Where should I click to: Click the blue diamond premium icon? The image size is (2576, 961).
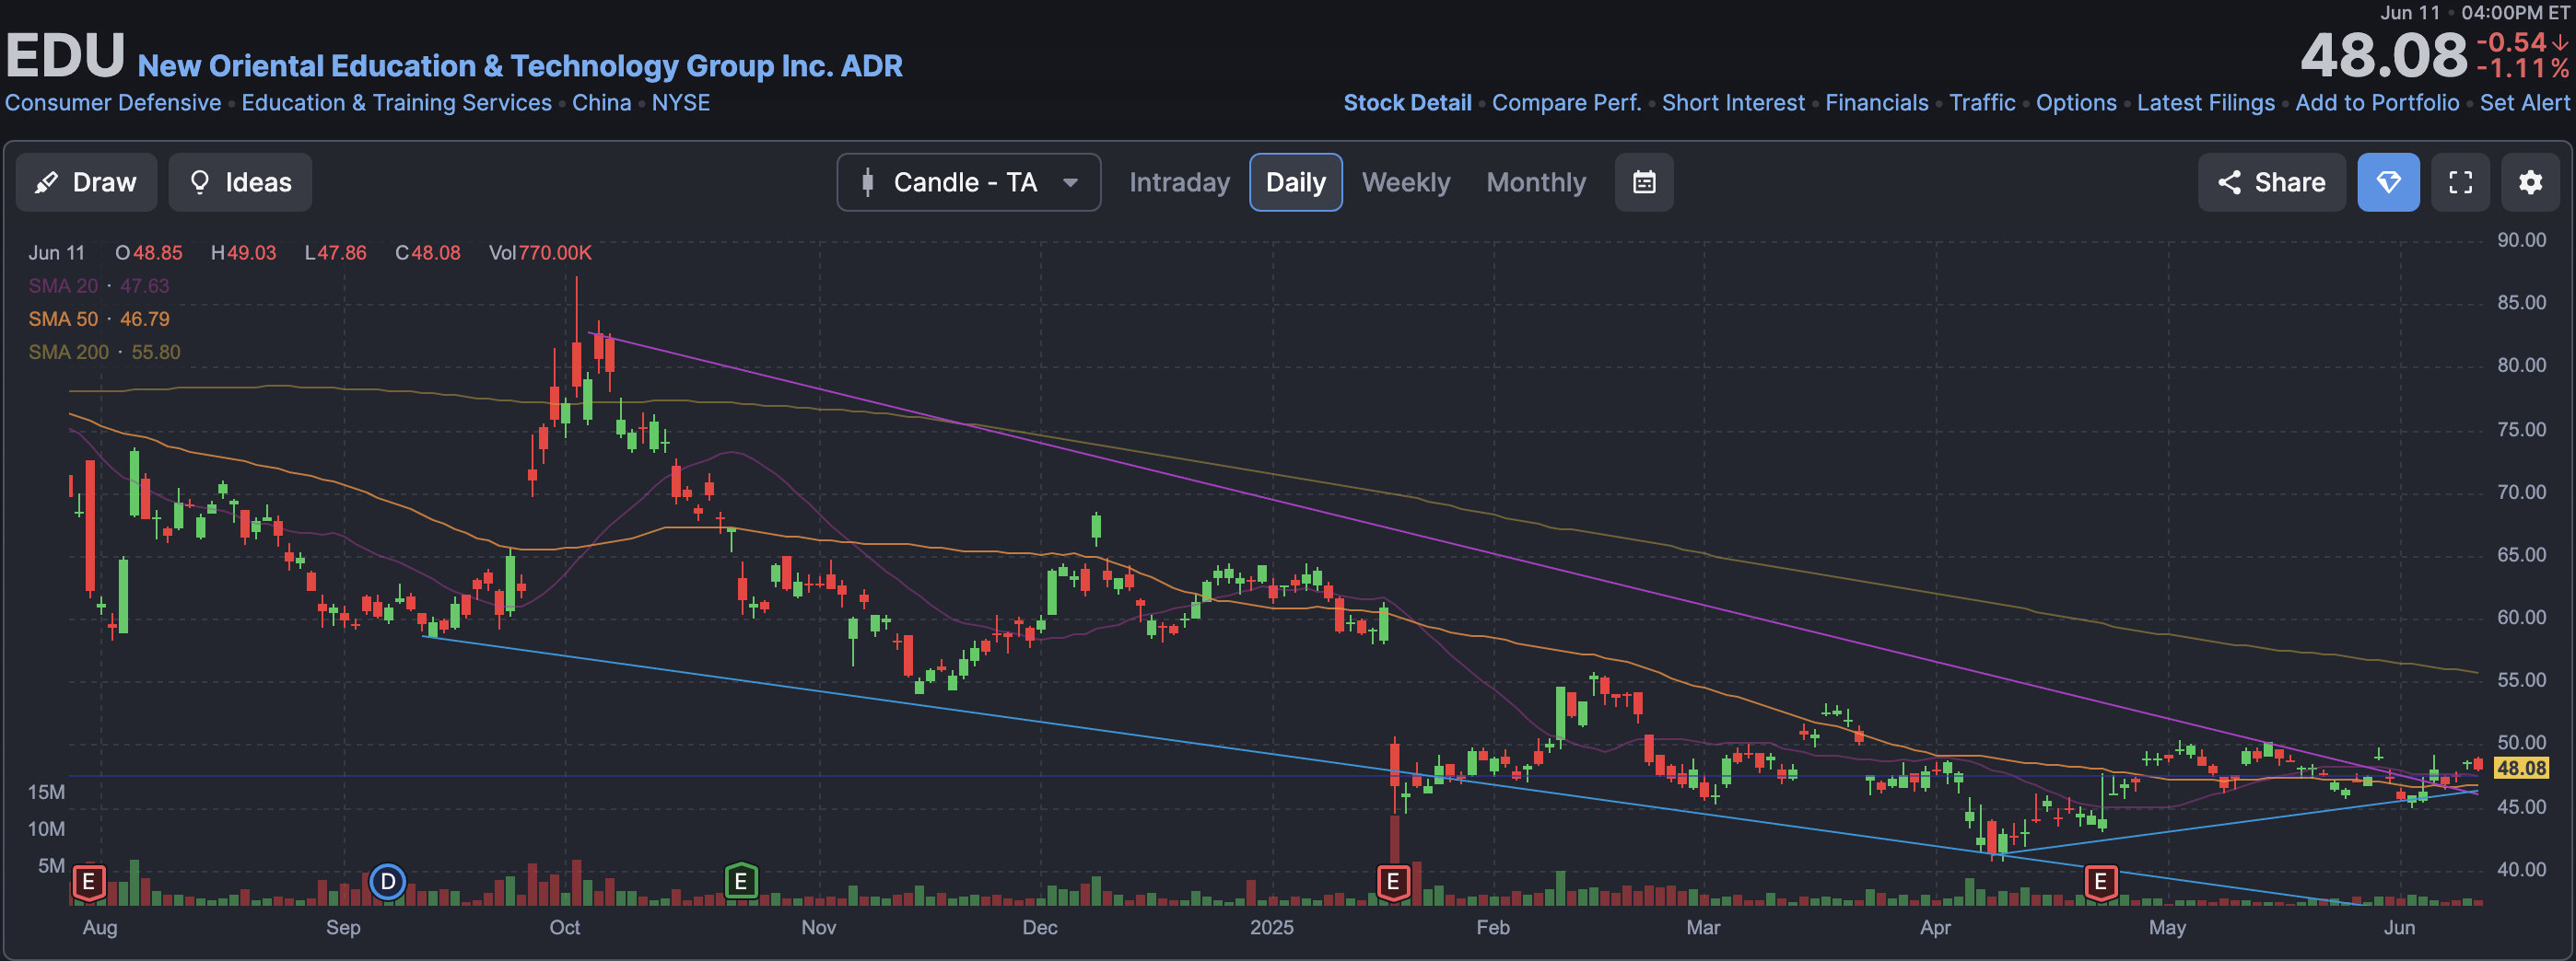(2388, 182)
